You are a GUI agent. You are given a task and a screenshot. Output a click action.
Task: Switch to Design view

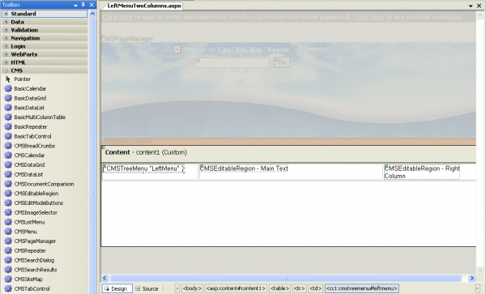pos(117,288)
